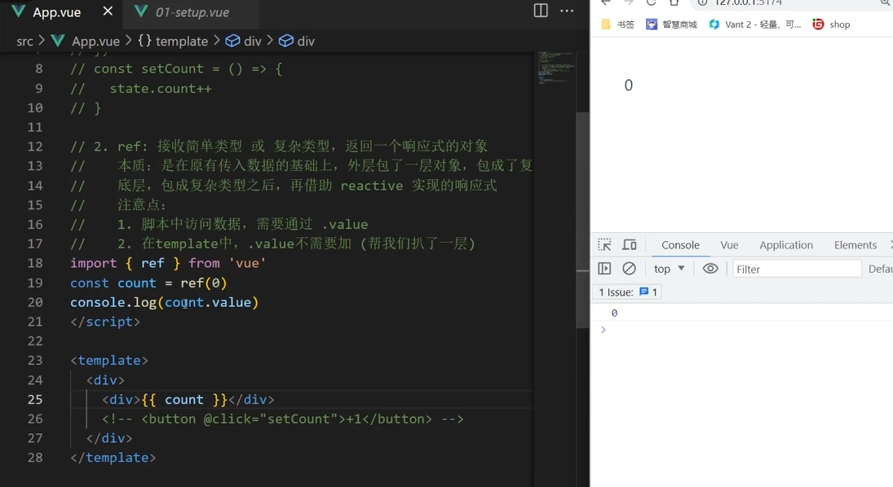Viewport: 893px width, 487px height.
Task: Open the editor more actions menu
Action: 567,11
